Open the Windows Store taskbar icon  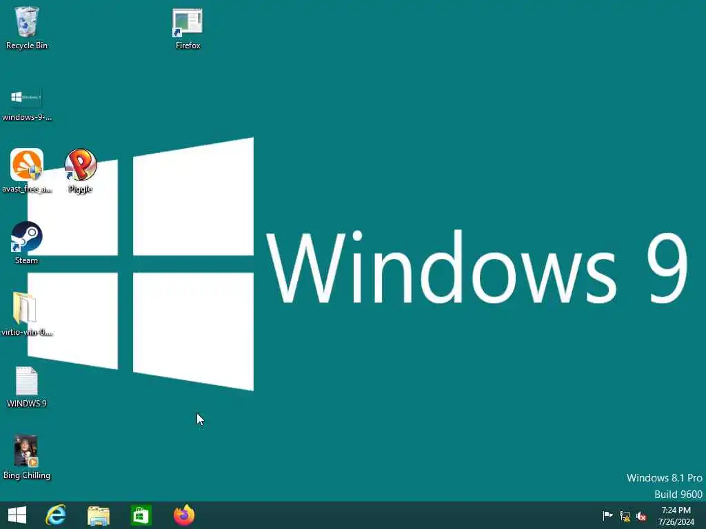tap(141, 515)
